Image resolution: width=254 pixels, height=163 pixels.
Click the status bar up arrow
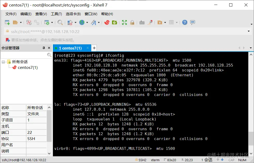pyautogui.click(x=218, y=160)
